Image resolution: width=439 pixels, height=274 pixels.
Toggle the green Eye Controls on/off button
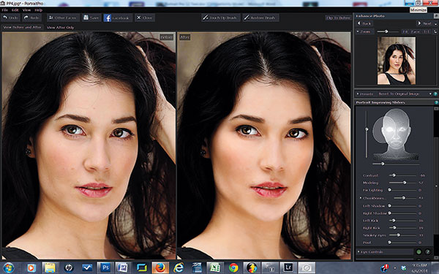click(419, 251)
